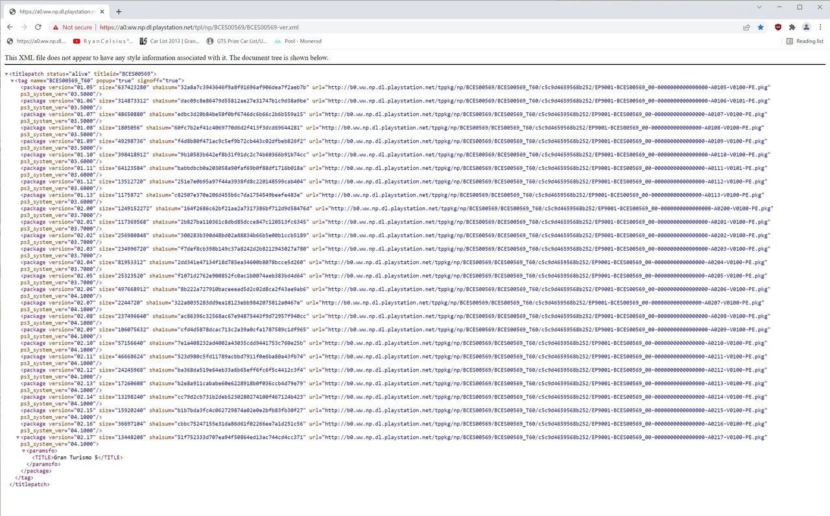This screenshot has width=830, height=516.
Task: Click the closing </paramsfo> tag
Action: [x=42, y=464]
